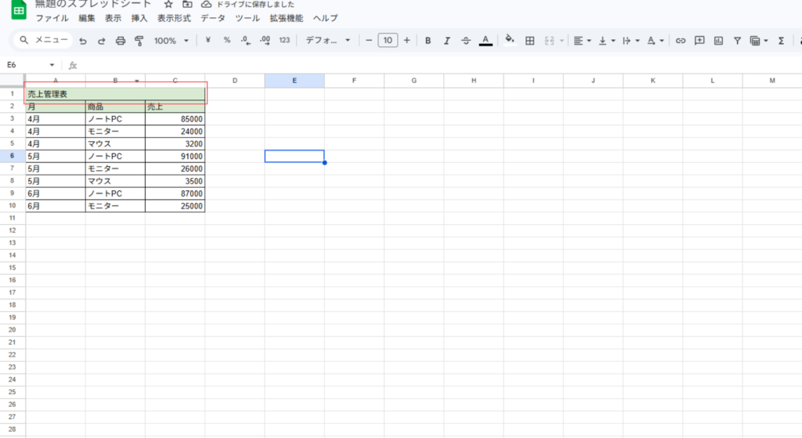
Task: Click the insert link icon
Action: tap(681, 41)
